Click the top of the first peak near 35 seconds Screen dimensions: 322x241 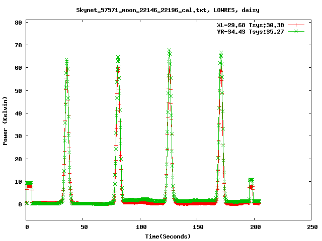pyautogui.click(x=67, y=60)
